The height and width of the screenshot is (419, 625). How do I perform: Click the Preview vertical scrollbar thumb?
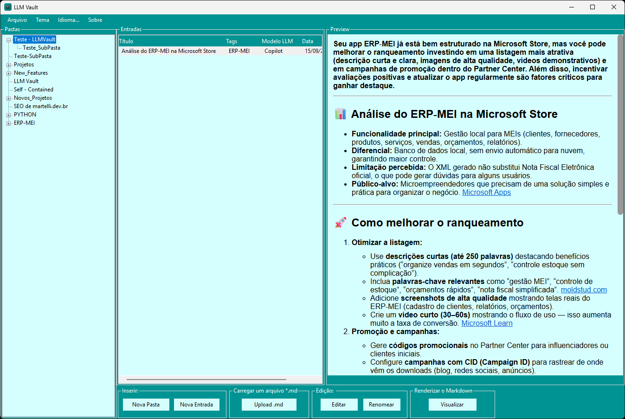[x=620, y=125]
